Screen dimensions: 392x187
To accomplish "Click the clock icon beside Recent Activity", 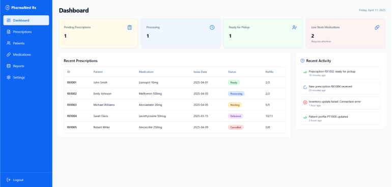I will tap(302, 60).
